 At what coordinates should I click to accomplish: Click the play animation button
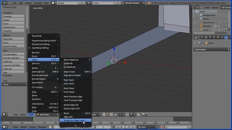coord(127,127)
